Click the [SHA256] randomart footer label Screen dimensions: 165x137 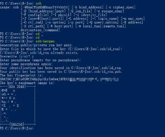point(17,124)
